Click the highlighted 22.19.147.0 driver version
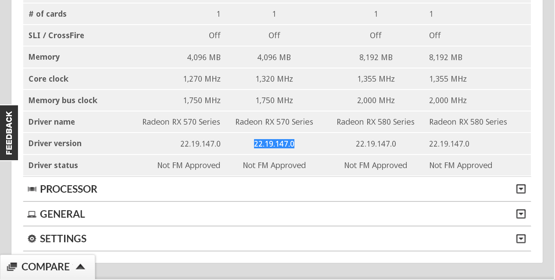 click(274, 144)
